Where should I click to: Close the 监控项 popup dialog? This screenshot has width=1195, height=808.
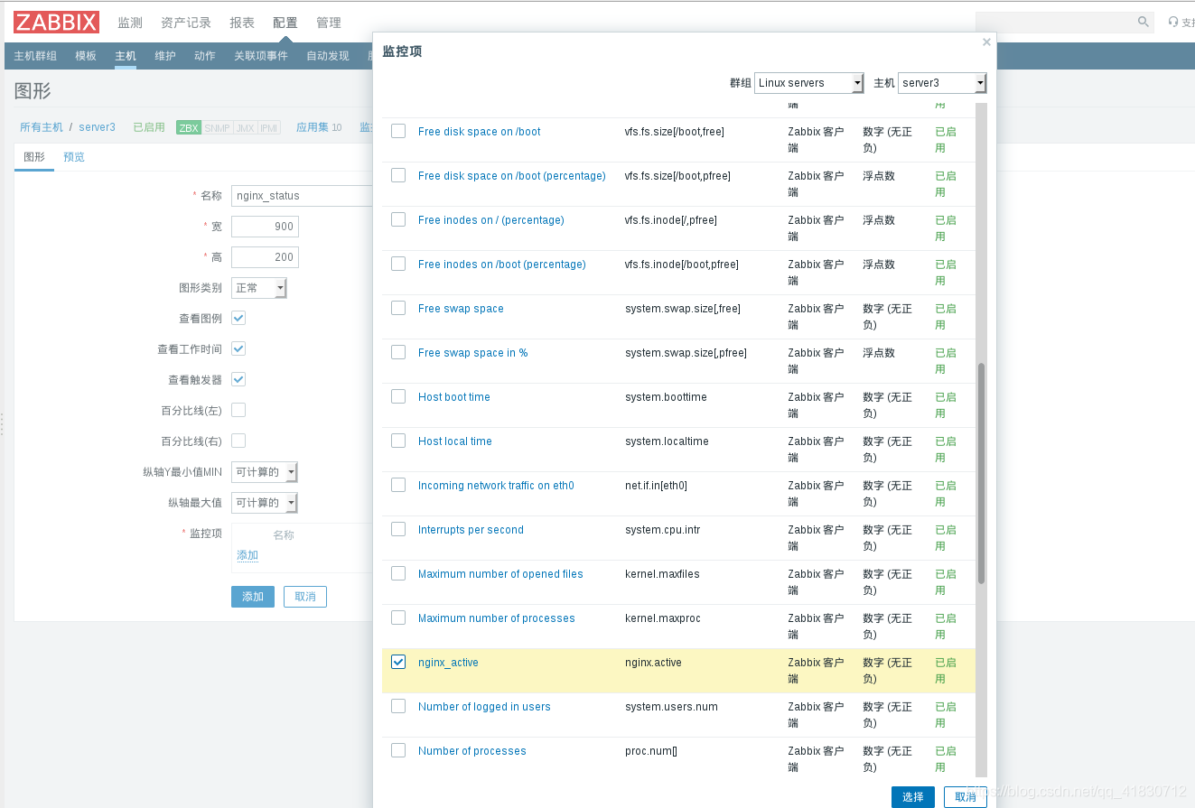click(986, 42)
